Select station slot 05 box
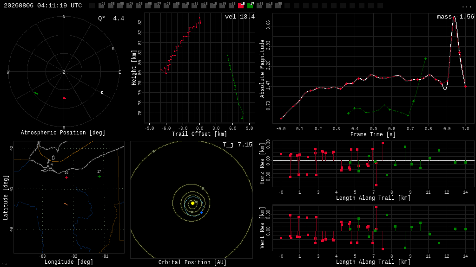The height and width of the screenshot is (267, 476). coord(139,5)
